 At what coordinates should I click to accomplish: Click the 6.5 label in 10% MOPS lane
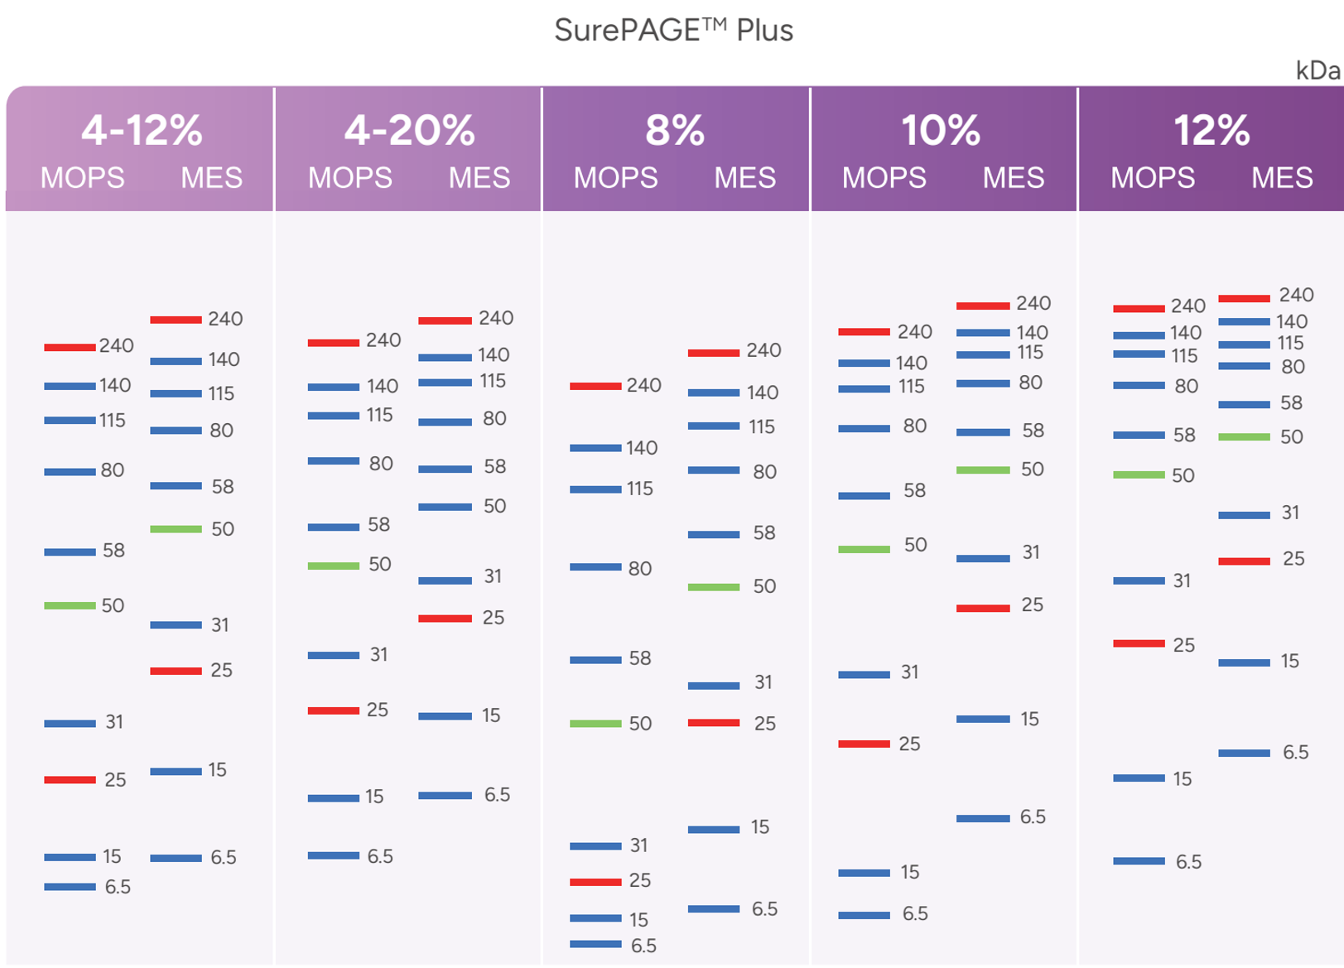[x=915, y=913]
